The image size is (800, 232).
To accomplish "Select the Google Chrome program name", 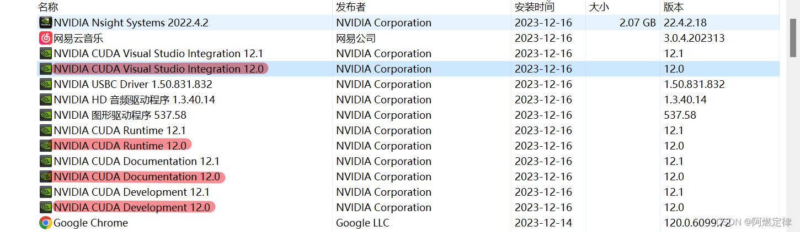I will pyautogui.click(x=91, y=223).
